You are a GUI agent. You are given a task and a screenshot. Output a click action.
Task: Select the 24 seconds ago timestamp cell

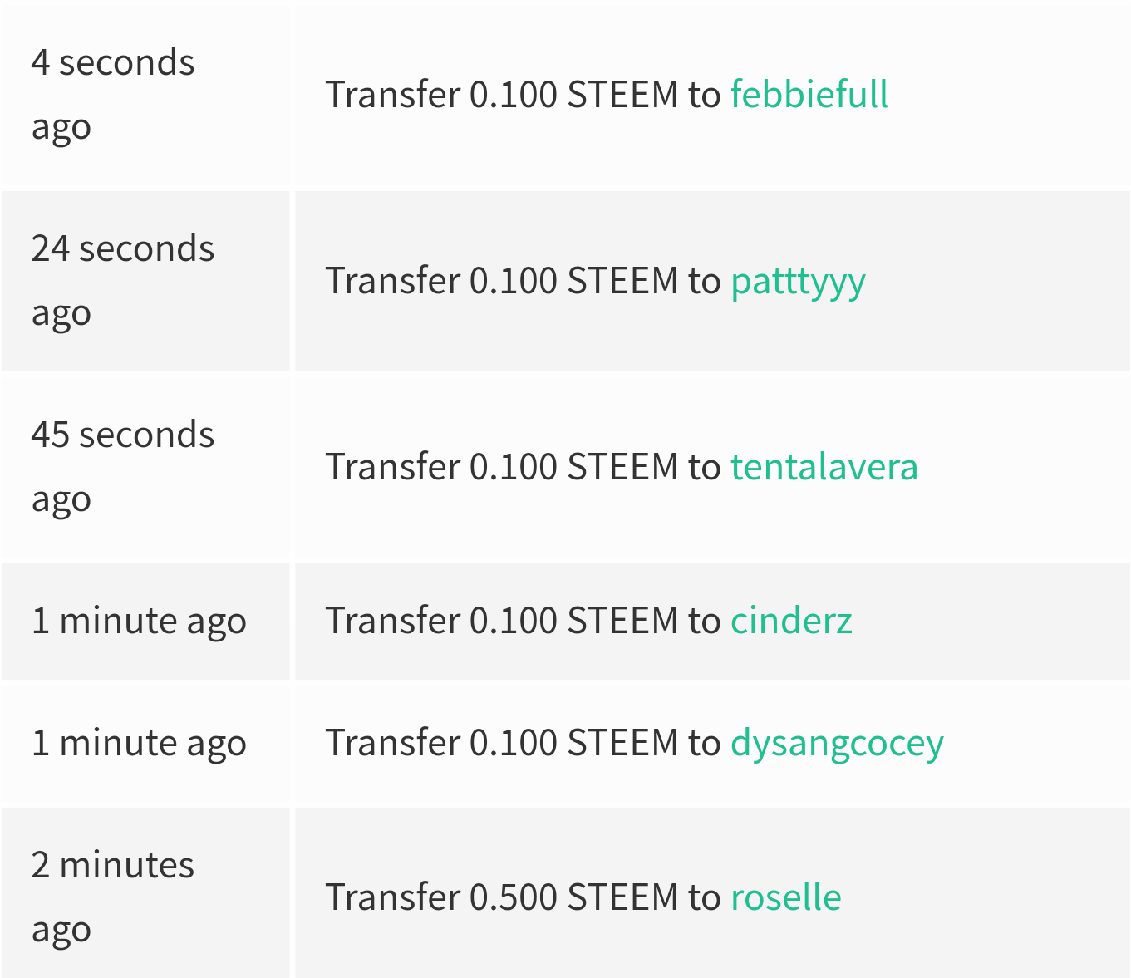[145, 281]
